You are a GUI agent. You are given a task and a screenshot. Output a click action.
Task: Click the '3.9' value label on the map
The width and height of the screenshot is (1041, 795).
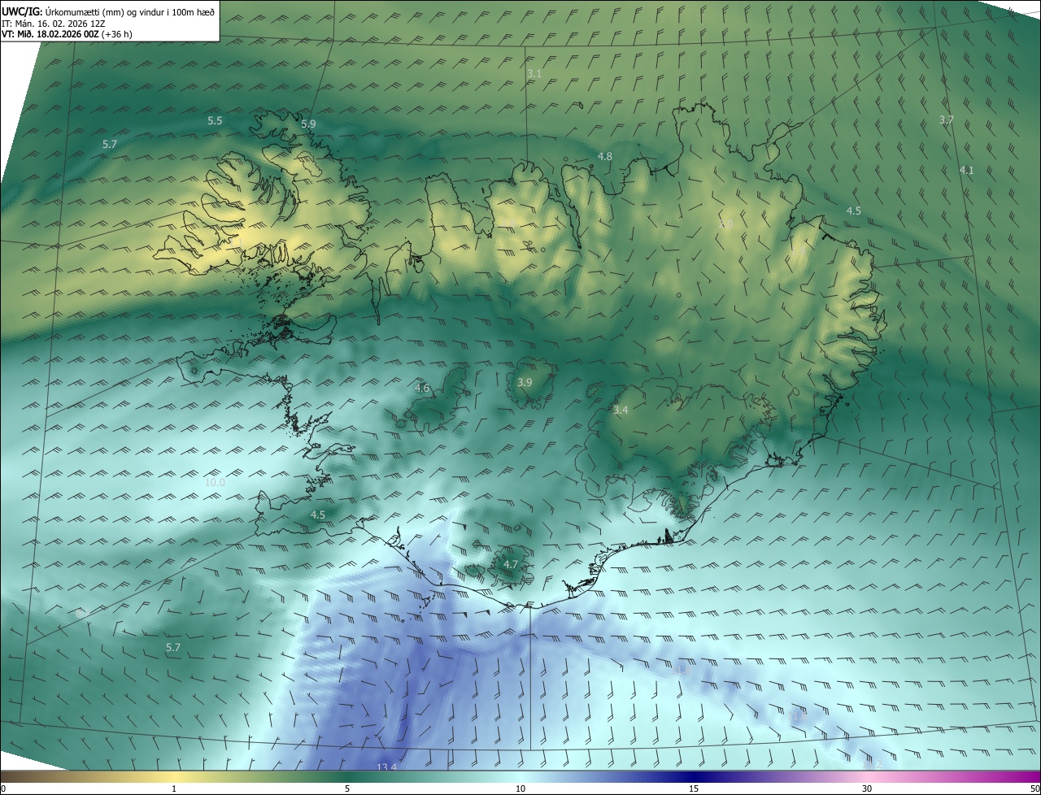(525, 382)
